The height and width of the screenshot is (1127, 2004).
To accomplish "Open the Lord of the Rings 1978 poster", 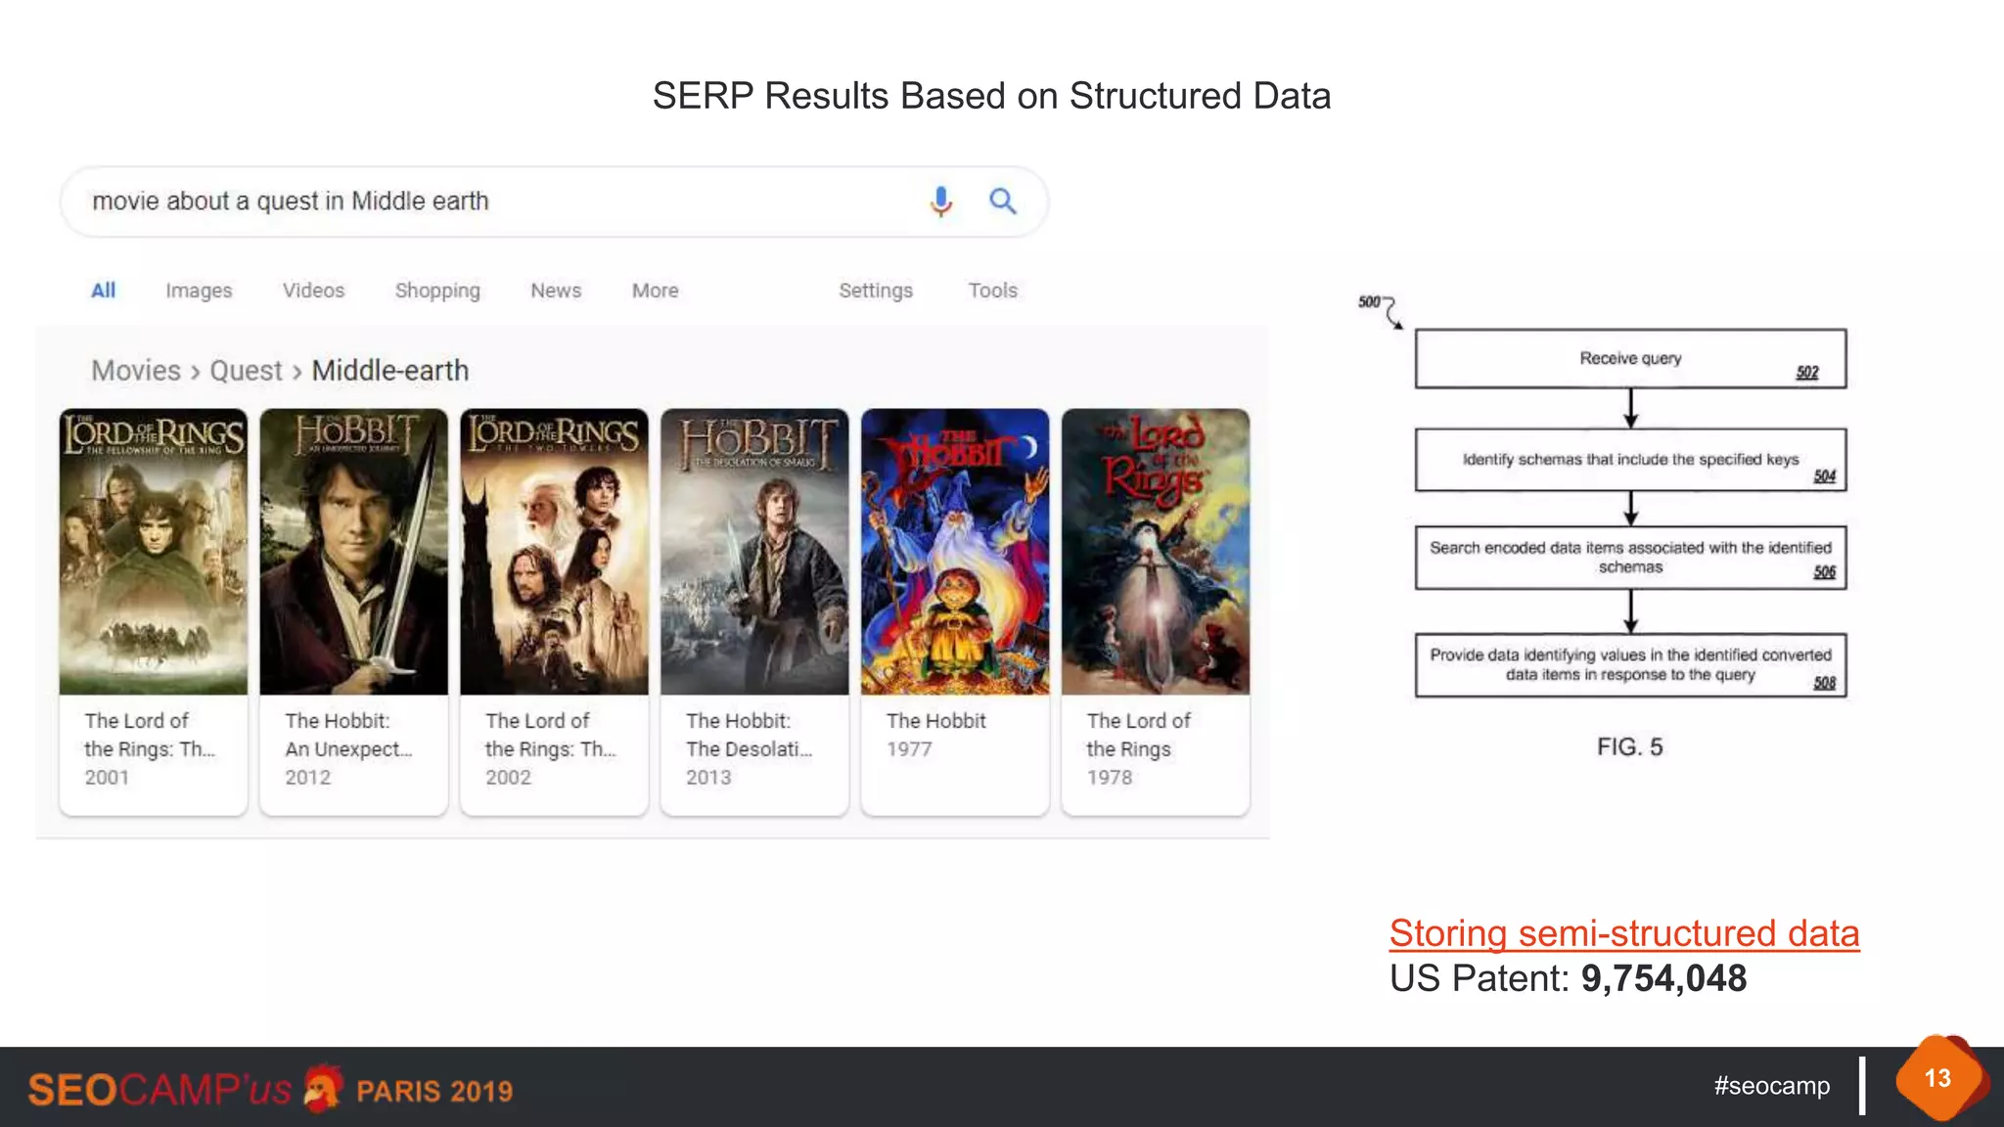I will [1156, 552].
